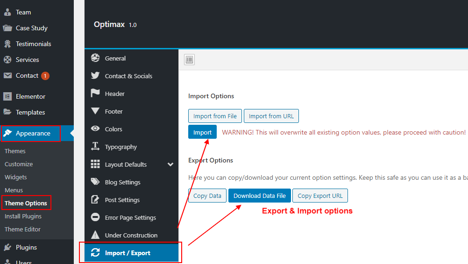Click the blue Import button

tap(202, 132)
